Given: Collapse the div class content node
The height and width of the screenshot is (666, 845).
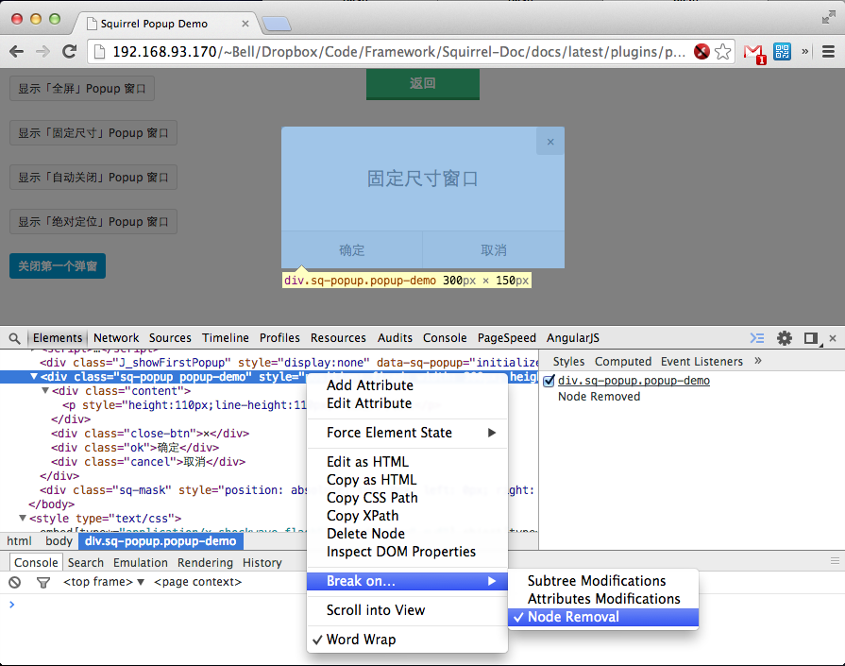Looking at the screenshot, I should [45, 390].
